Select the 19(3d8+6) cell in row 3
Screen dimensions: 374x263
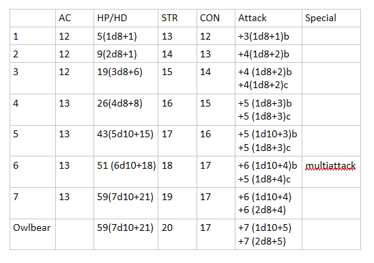(x=126, y=79)
